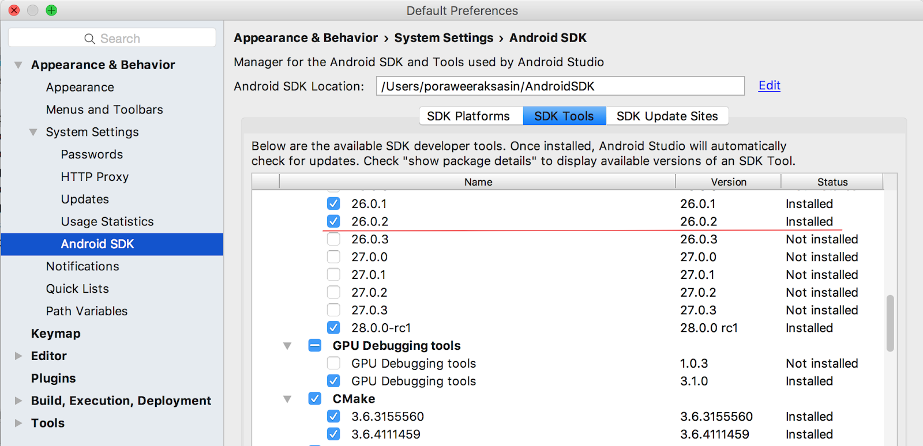Select the 28.0.0-rc1 row name
The width and height of the screenshot is (923, 446).
381,328
